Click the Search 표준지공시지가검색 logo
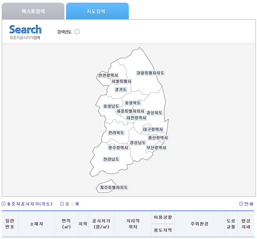This screenshot has width=257, height=239. 25,32
